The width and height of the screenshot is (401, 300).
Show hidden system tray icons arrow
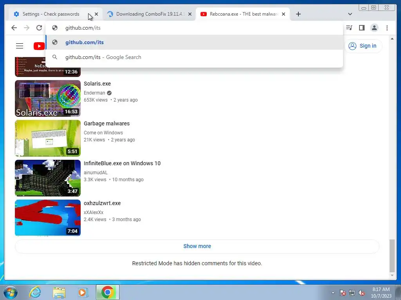tap(333, 293)
